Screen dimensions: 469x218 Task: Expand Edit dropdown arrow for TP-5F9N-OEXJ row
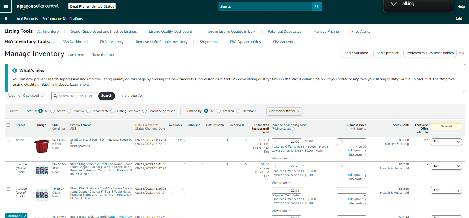pyautogui.click(x=458, y=190)
